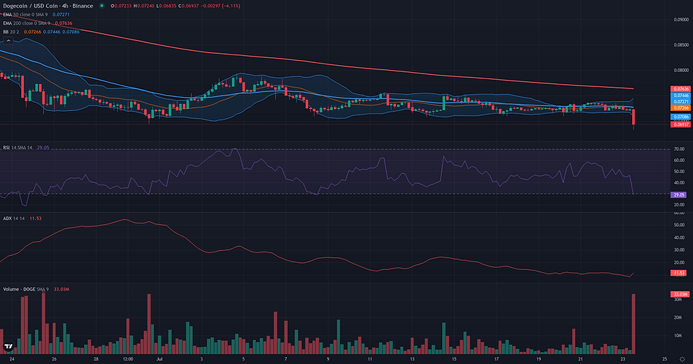Click the blue 0.07086 price axis tag
Viewport: 693px width, 364px height.
click(x=680, y=117)
